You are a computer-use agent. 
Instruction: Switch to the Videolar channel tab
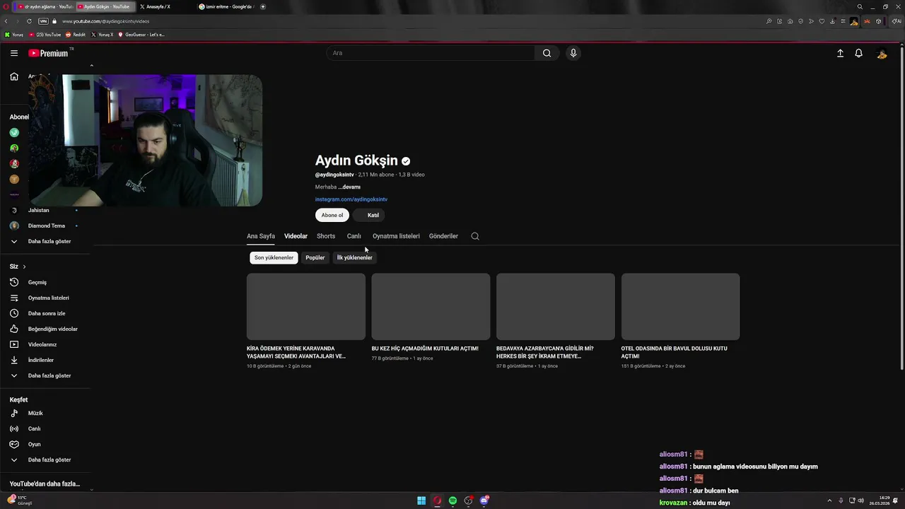click(x=296, y=236)
